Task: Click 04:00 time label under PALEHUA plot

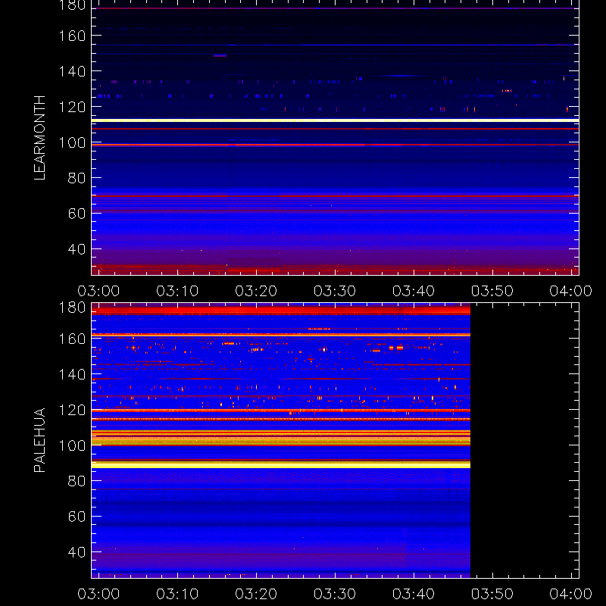Action: pos(571,594)
